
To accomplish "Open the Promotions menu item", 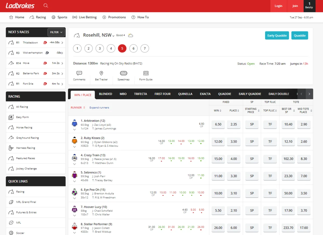I will tap(114, 17).
